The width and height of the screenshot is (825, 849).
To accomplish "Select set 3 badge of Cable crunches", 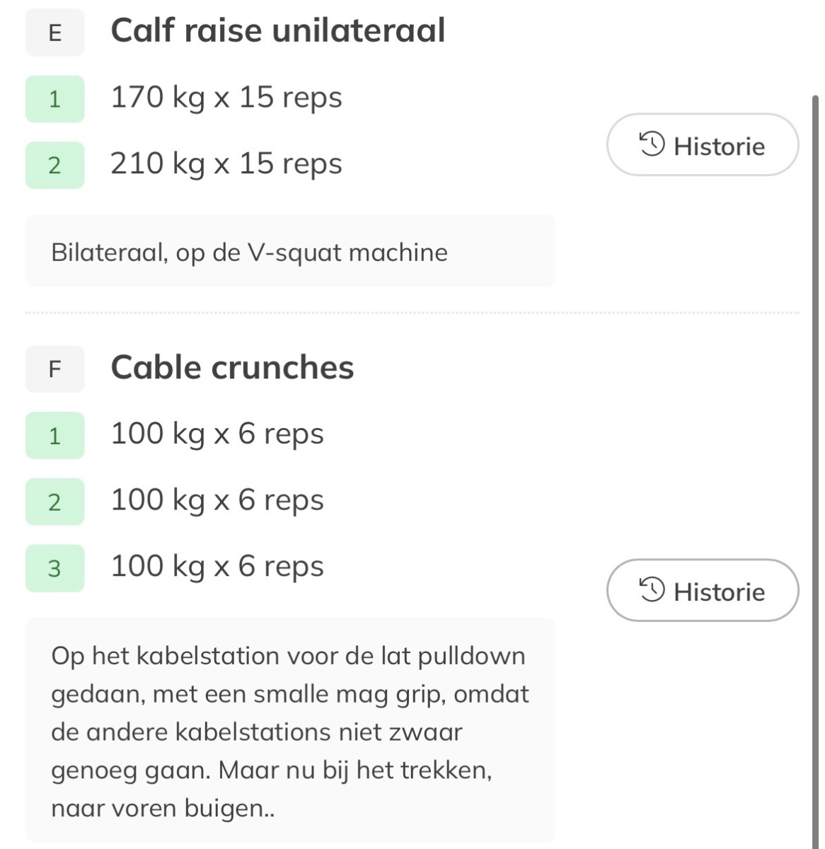I will click(x=54, y=567).
